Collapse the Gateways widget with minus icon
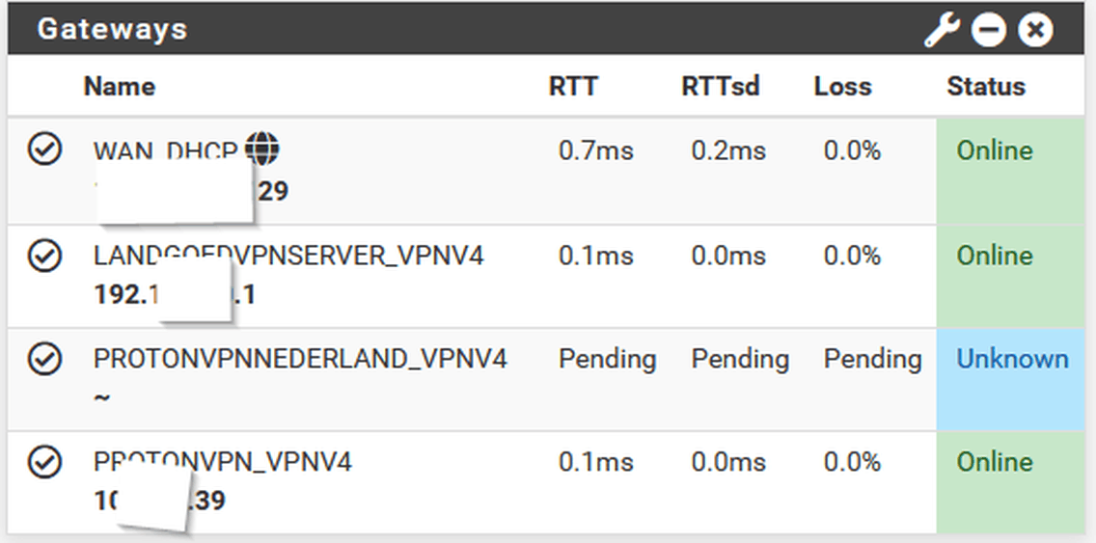 coord(988,30)
